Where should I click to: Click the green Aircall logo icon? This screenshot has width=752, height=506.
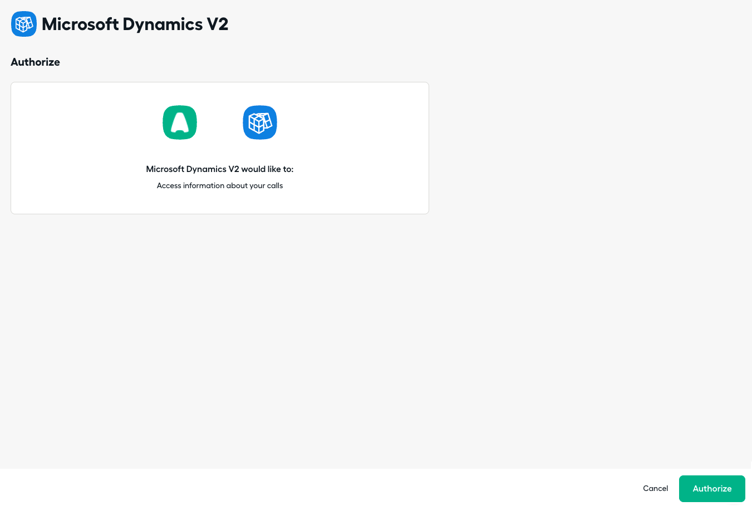(180, 122)
